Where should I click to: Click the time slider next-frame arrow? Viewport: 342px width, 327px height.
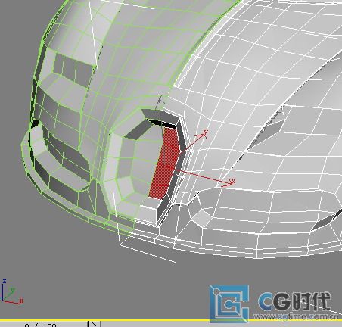[94, 324]
